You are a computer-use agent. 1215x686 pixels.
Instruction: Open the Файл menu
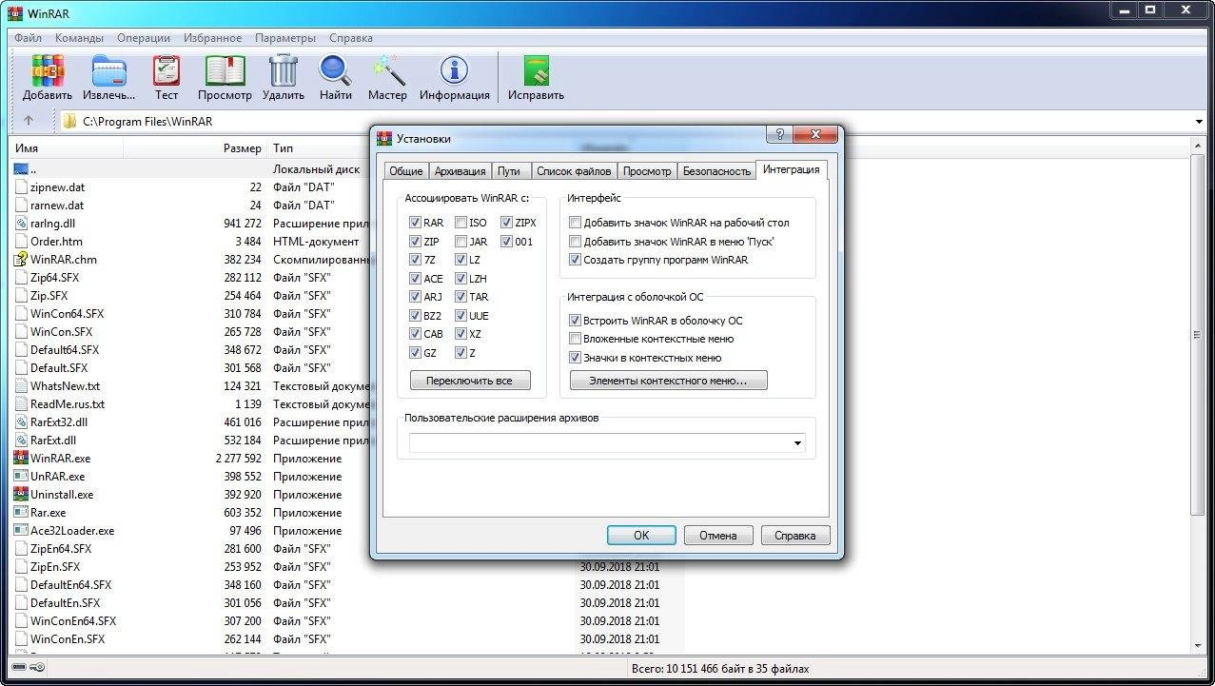28,38
